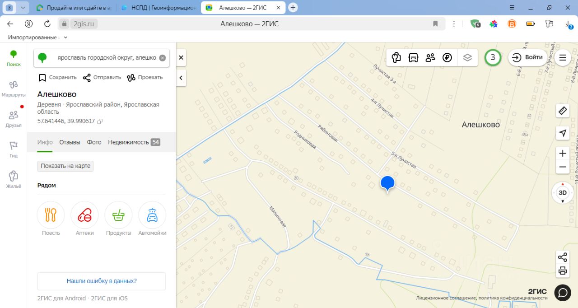
Task: Zoom in the map with plus
Action: coord(563,154)
